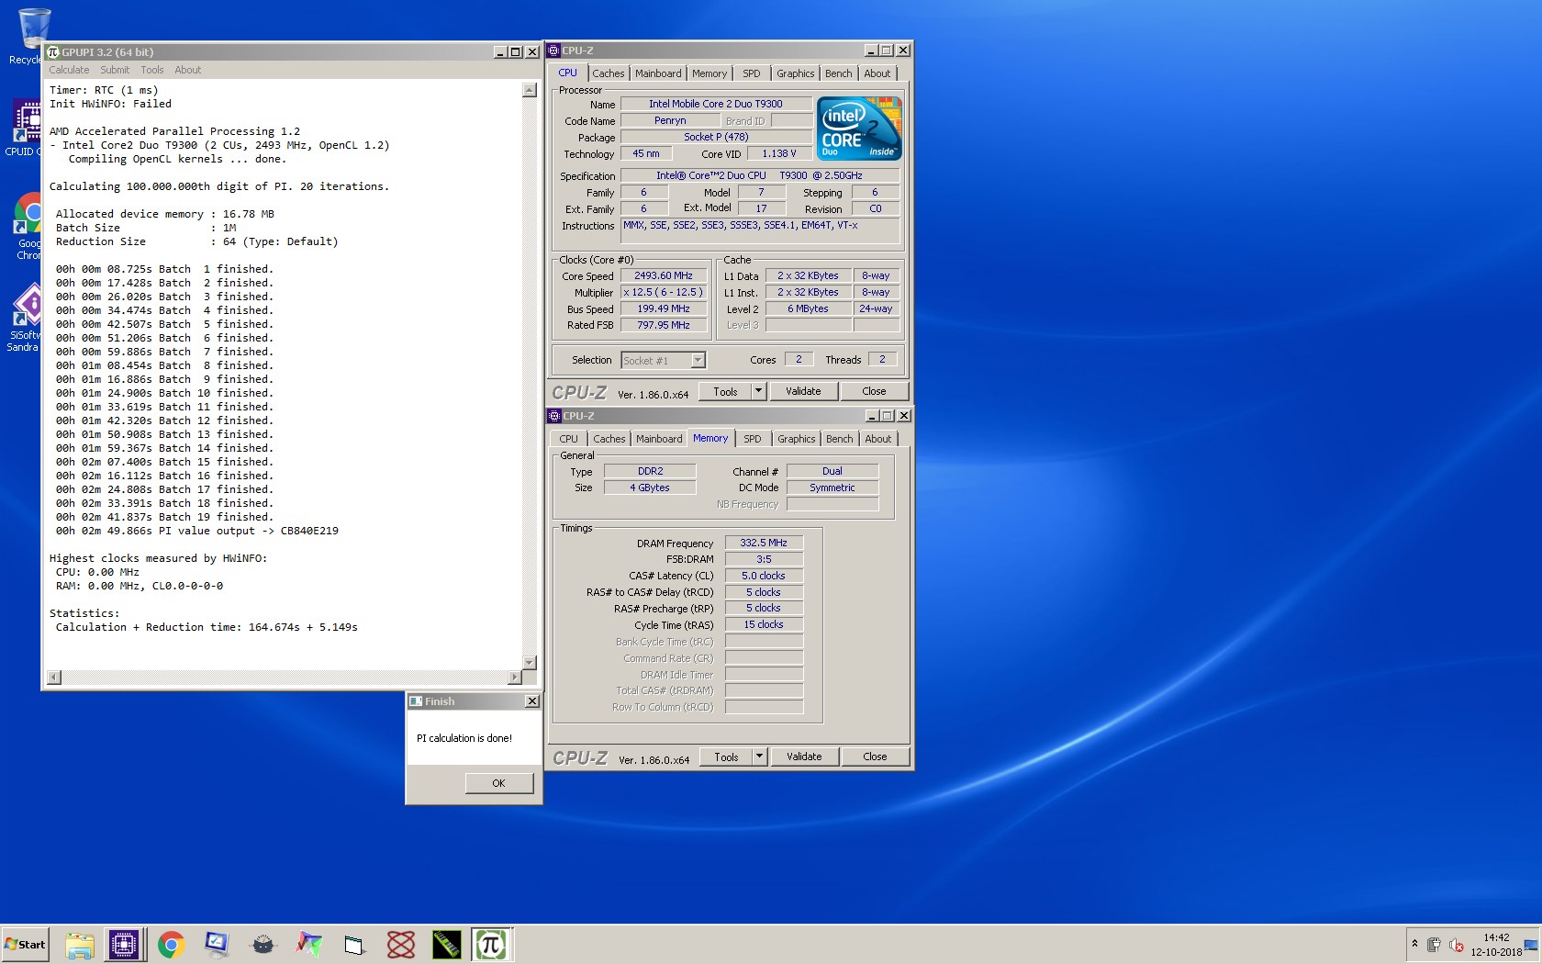
Task: Click the power plug tray icon
Action: pyautogui.click(x=1434, y=945)
